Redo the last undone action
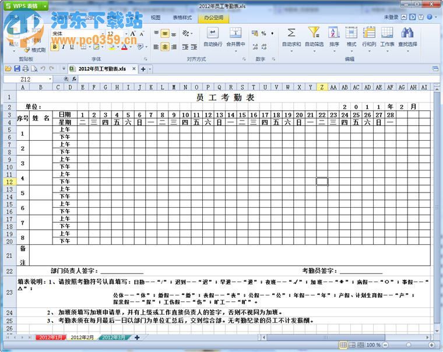443x352 pixels. [x=51, y=69]
